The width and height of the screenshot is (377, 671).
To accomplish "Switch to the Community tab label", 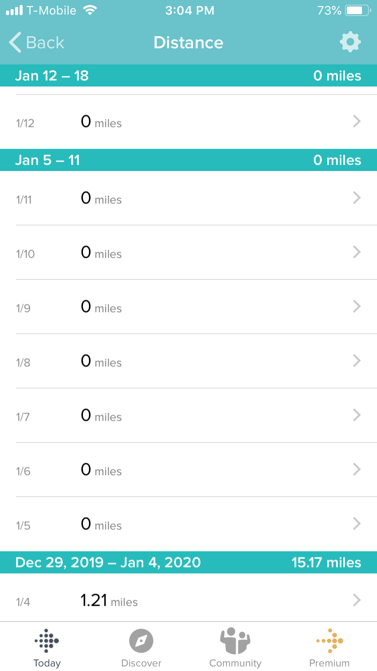I will [235, 663].
